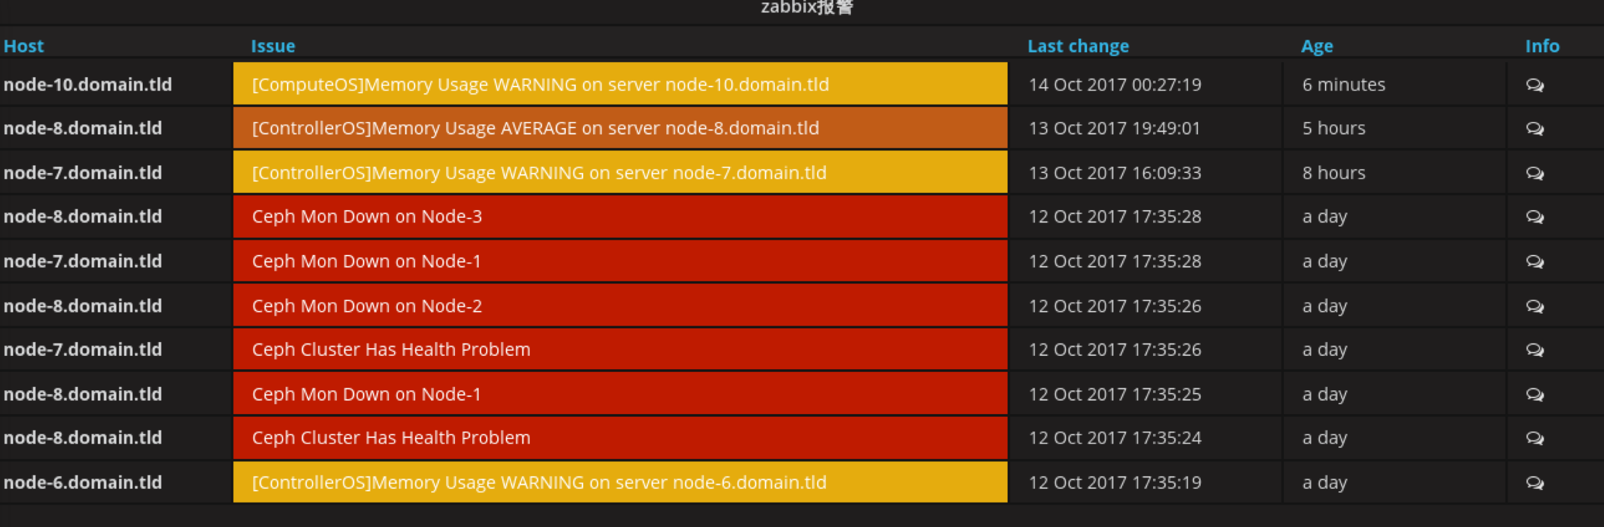Click comment icon in node-6 memory warning row
This screenshot has width=1604, height=527.
click(1535, 483)
